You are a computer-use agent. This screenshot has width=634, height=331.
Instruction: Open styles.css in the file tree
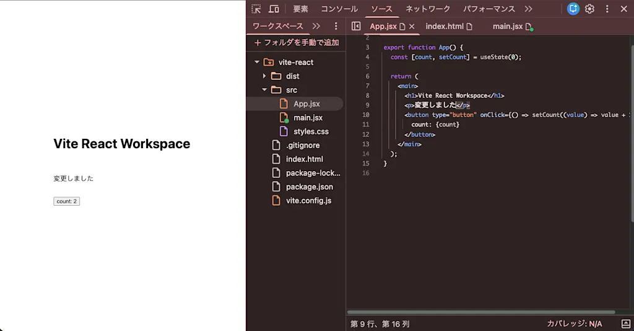click(311, 131)
